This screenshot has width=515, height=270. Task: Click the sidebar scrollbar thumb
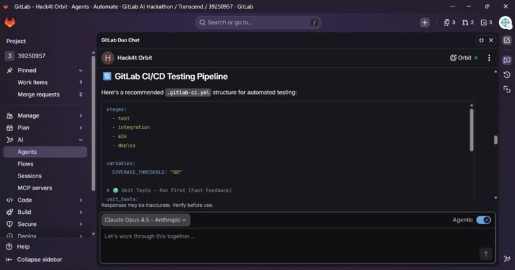coord(93,123)
